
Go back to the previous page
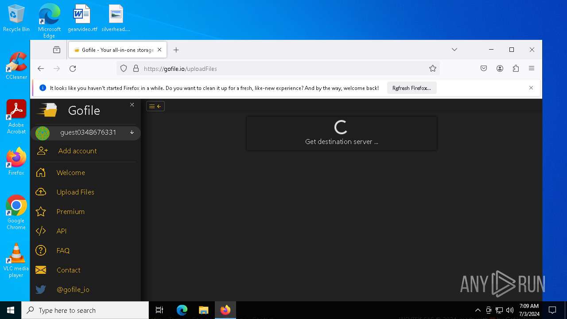(x=41, y=68)
